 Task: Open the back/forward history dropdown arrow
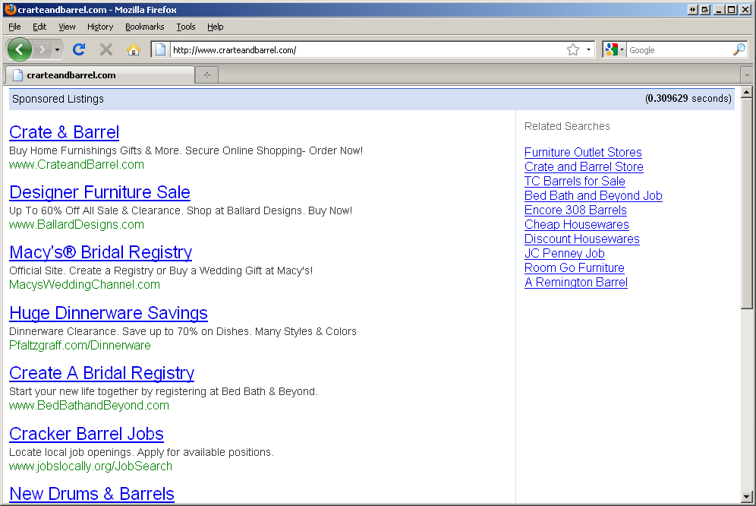click(57, 49)
